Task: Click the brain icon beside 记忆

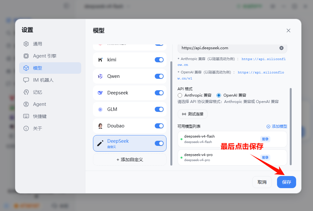Action: 26,92
